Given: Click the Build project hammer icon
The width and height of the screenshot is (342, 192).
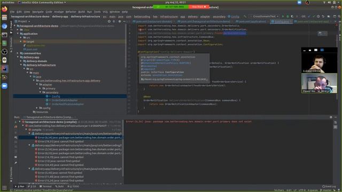Looking at the screenshot, I should tap(245, 17).
